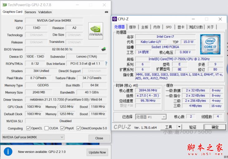Click the CPU-Z 验证 button

tap(193, 127)
